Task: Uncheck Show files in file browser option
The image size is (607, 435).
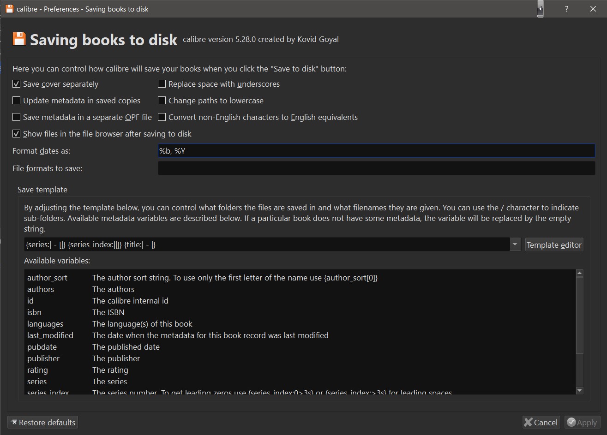Action: coord(17,134)
